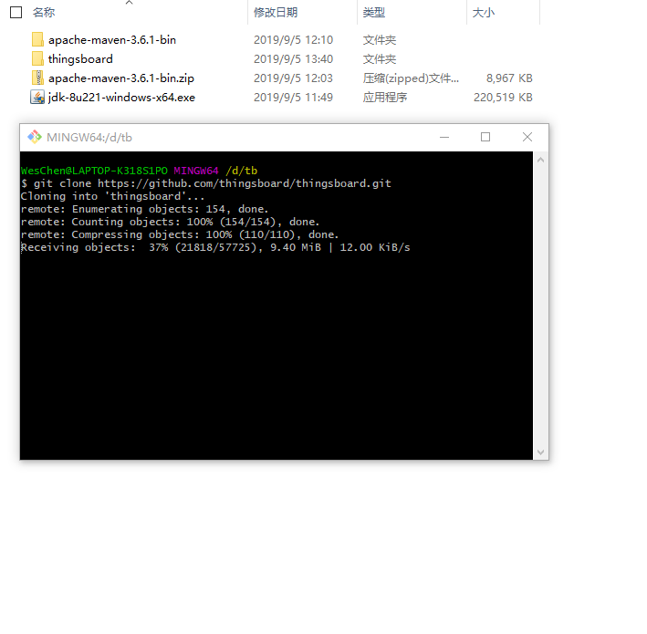Image resolution: width=647 pixels, height=634 pixels.
Task: Click the 应用程序 type cell
Action: (x=385, y=98)
